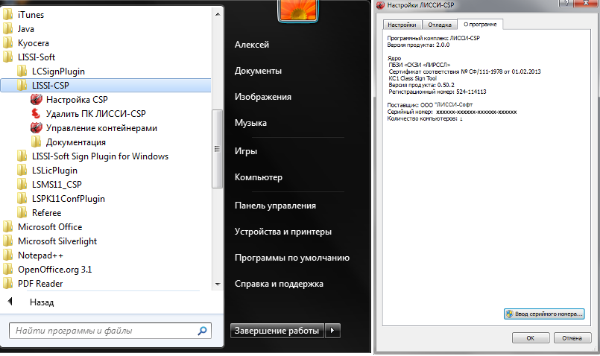600x356 pixels.
Task: Open Панель управления
Action: 276,206
